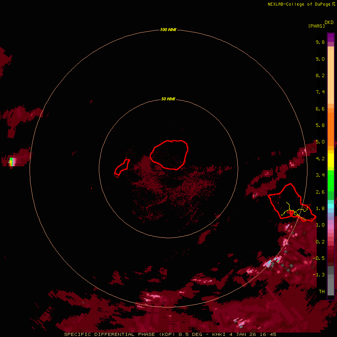
Task: Click the 50 NMI range ring label
Action: (168, 99)
